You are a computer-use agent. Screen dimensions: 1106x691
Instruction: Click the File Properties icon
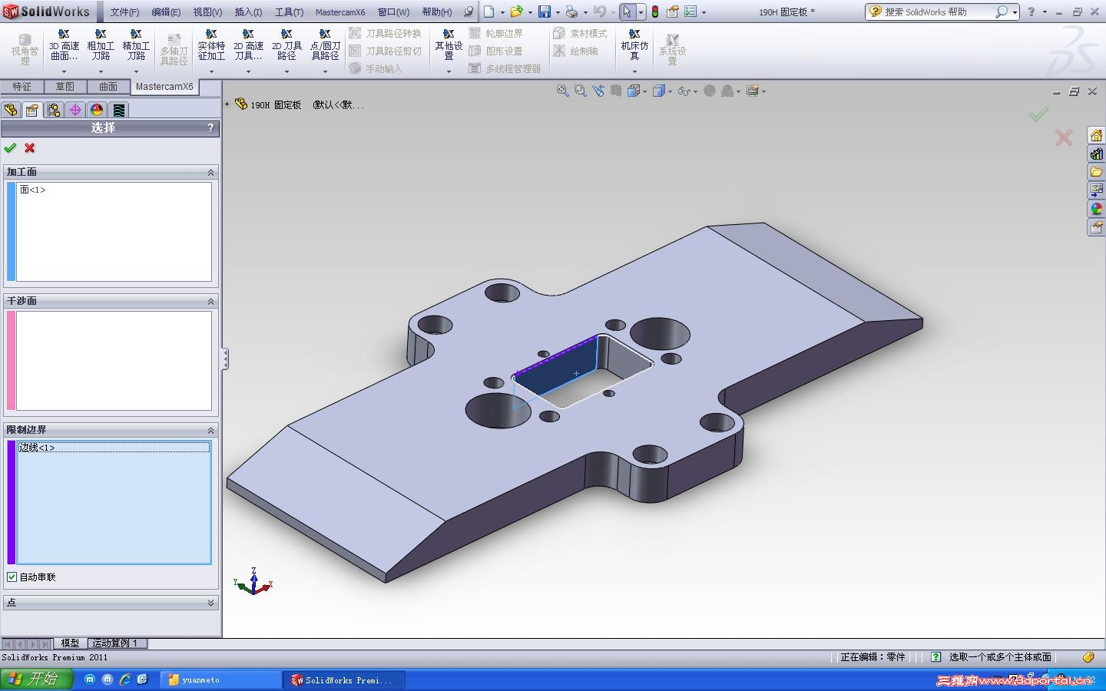673,12
